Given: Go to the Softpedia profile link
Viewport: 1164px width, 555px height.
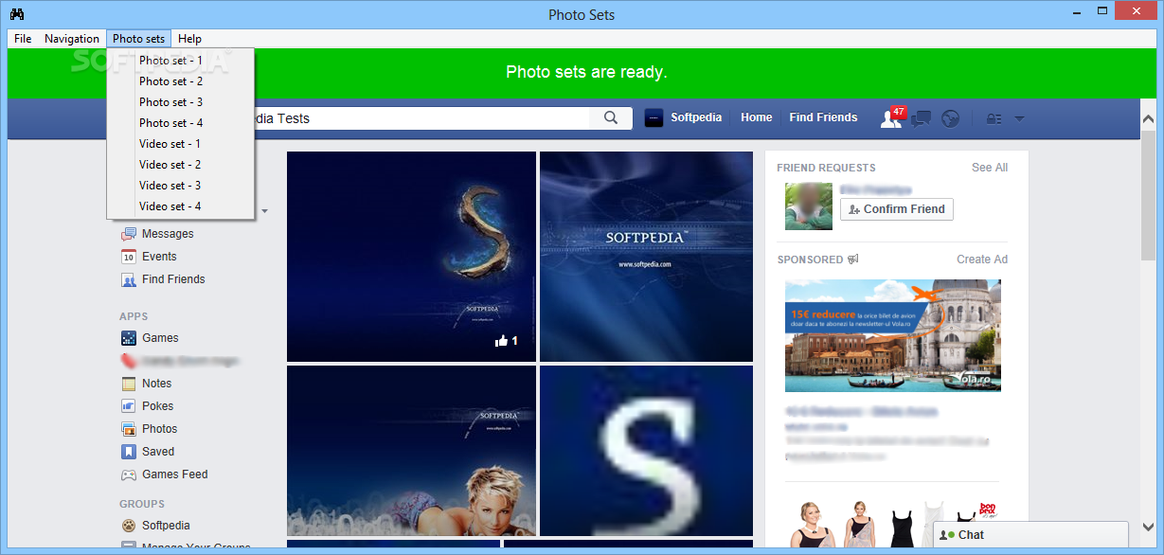Looking at the screenshot, I should coord(696,117).
